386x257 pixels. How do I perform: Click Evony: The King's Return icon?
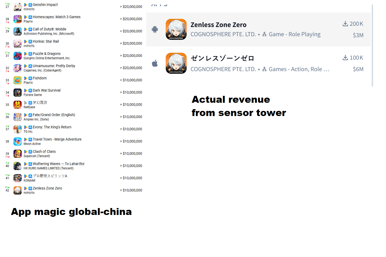coord(18,129)
